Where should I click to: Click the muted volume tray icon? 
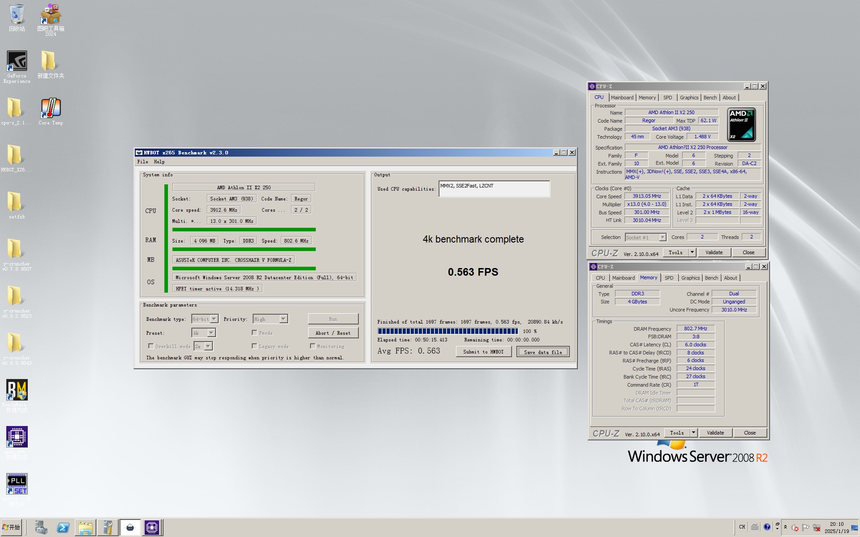pos(795,528)
